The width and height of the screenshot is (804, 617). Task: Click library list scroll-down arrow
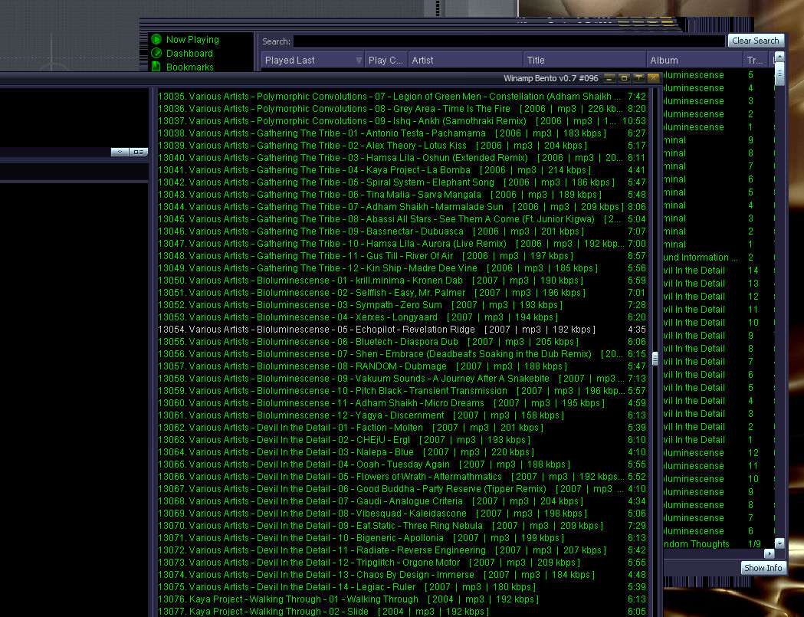pyautogui.click(x=779, y=543)
